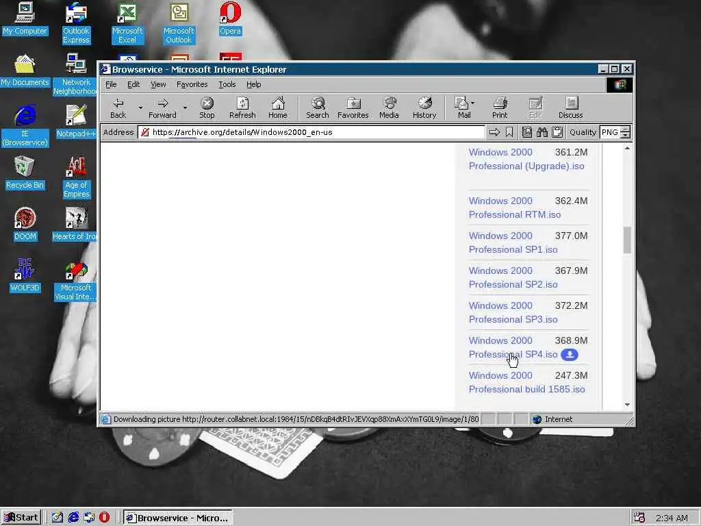Click the Opera quick launch icon in taskbar
Viewport: 701px width, 526px height.
tap(104, 518)
